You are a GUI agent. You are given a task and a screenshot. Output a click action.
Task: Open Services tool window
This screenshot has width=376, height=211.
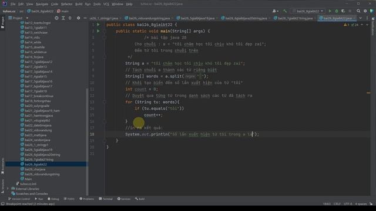[124, 199]
